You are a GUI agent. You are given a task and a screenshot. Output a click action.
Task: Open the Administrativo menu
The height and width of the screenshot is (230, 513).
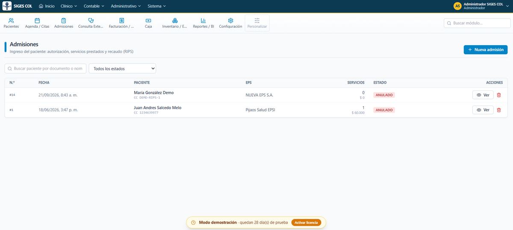(x=126, y=6)
